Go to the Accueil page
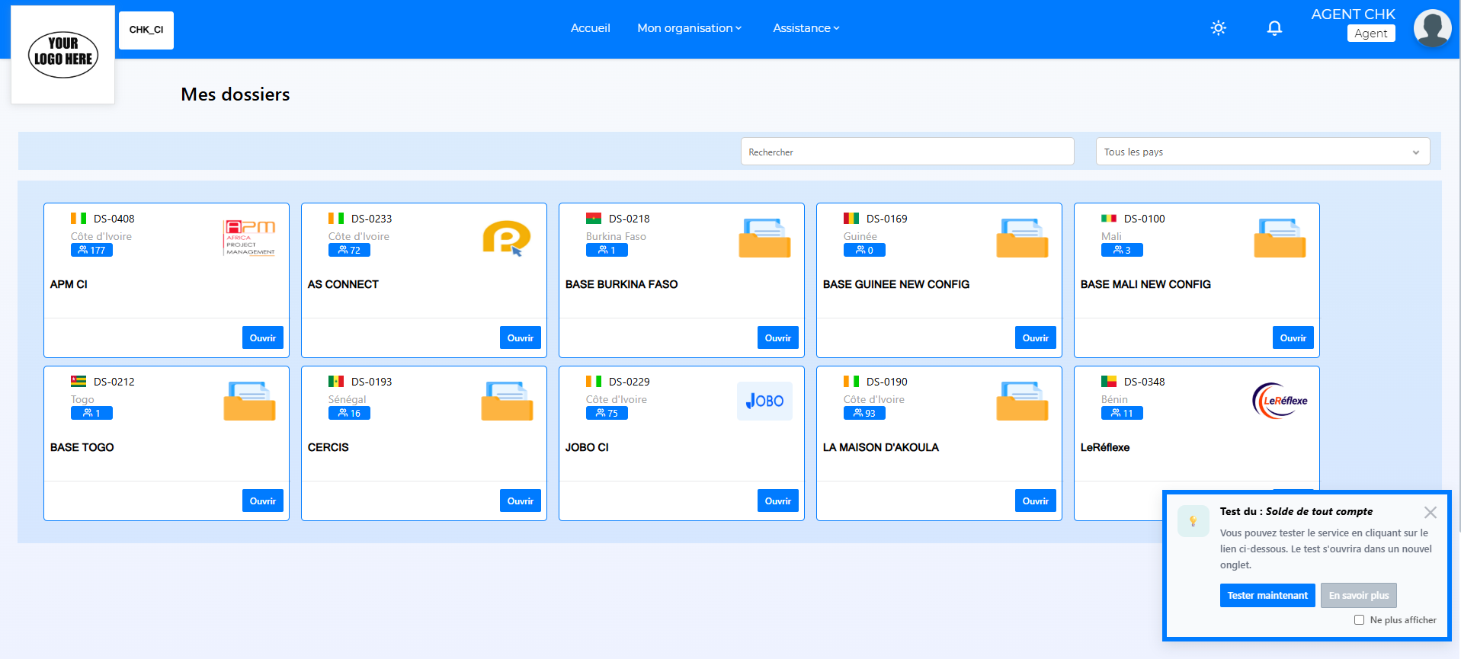 coord(590,28)
